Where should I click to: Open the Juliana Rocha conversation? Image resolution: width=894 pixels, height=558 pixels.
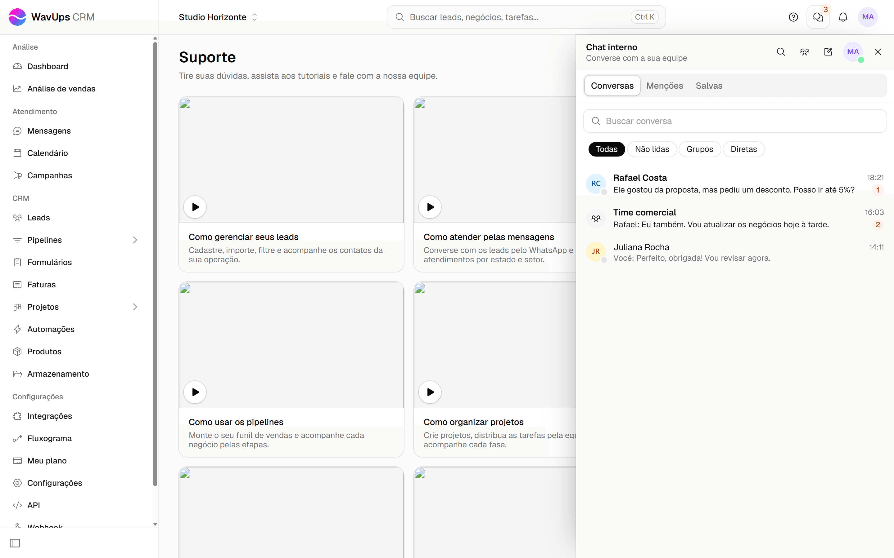(x=735, y=252)
